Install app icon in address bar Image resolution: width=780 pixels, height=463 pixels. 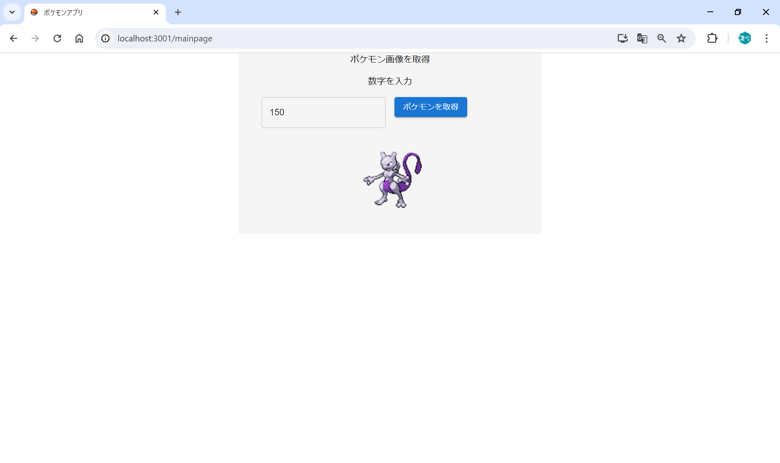(622, 38)
